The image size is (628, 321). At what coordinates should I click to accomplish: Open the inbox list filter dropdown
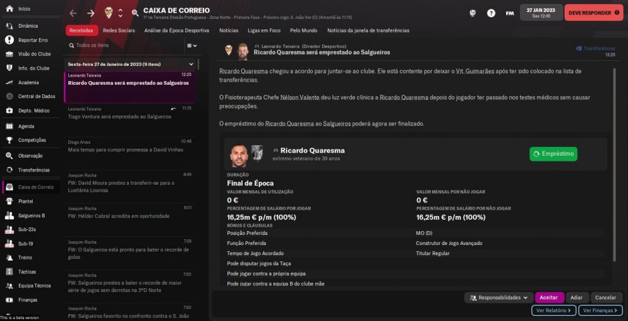tap(192, 46)
